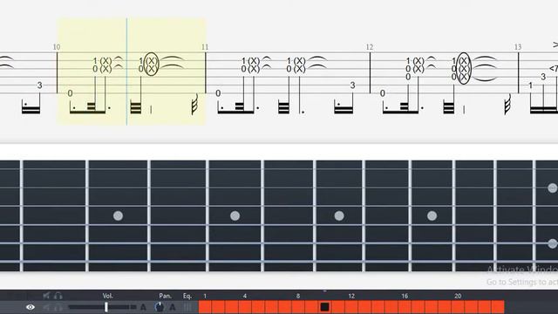Jump to bar 16 block in track timeline
This screenshot has height=314, width=558.
[405, 307]
